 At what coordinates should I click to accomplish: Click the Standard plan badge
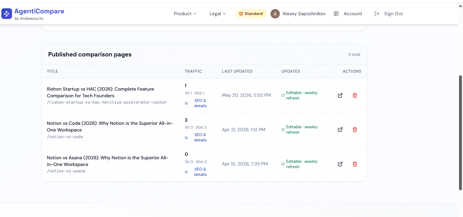point(251,14)
